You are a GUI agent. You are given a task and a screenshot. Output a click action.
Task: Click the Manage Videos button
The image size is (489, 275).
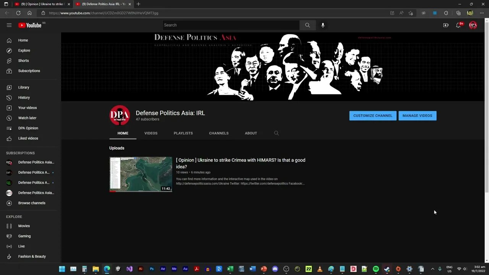[x=417, y=116]
